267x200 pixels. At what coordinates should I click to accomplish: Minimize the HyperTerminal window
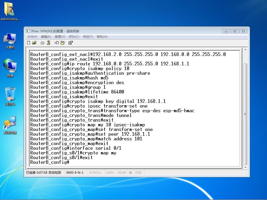pos(226,31)
